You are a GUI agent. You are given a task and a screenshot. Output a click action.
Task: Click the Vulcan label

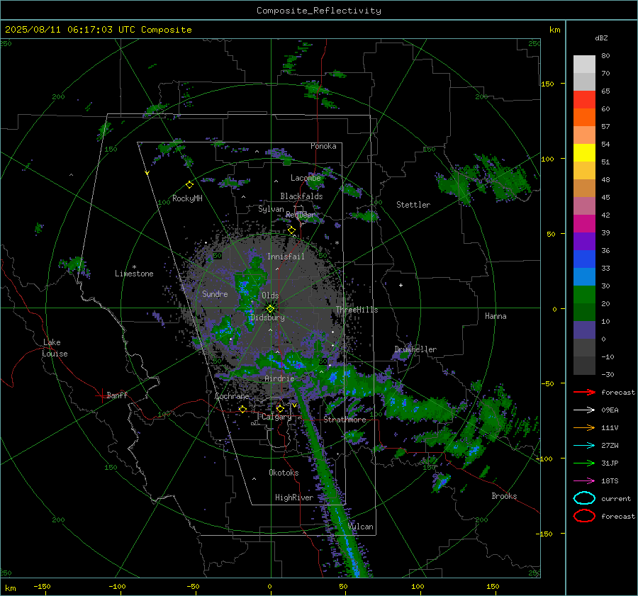click(361, 527)
